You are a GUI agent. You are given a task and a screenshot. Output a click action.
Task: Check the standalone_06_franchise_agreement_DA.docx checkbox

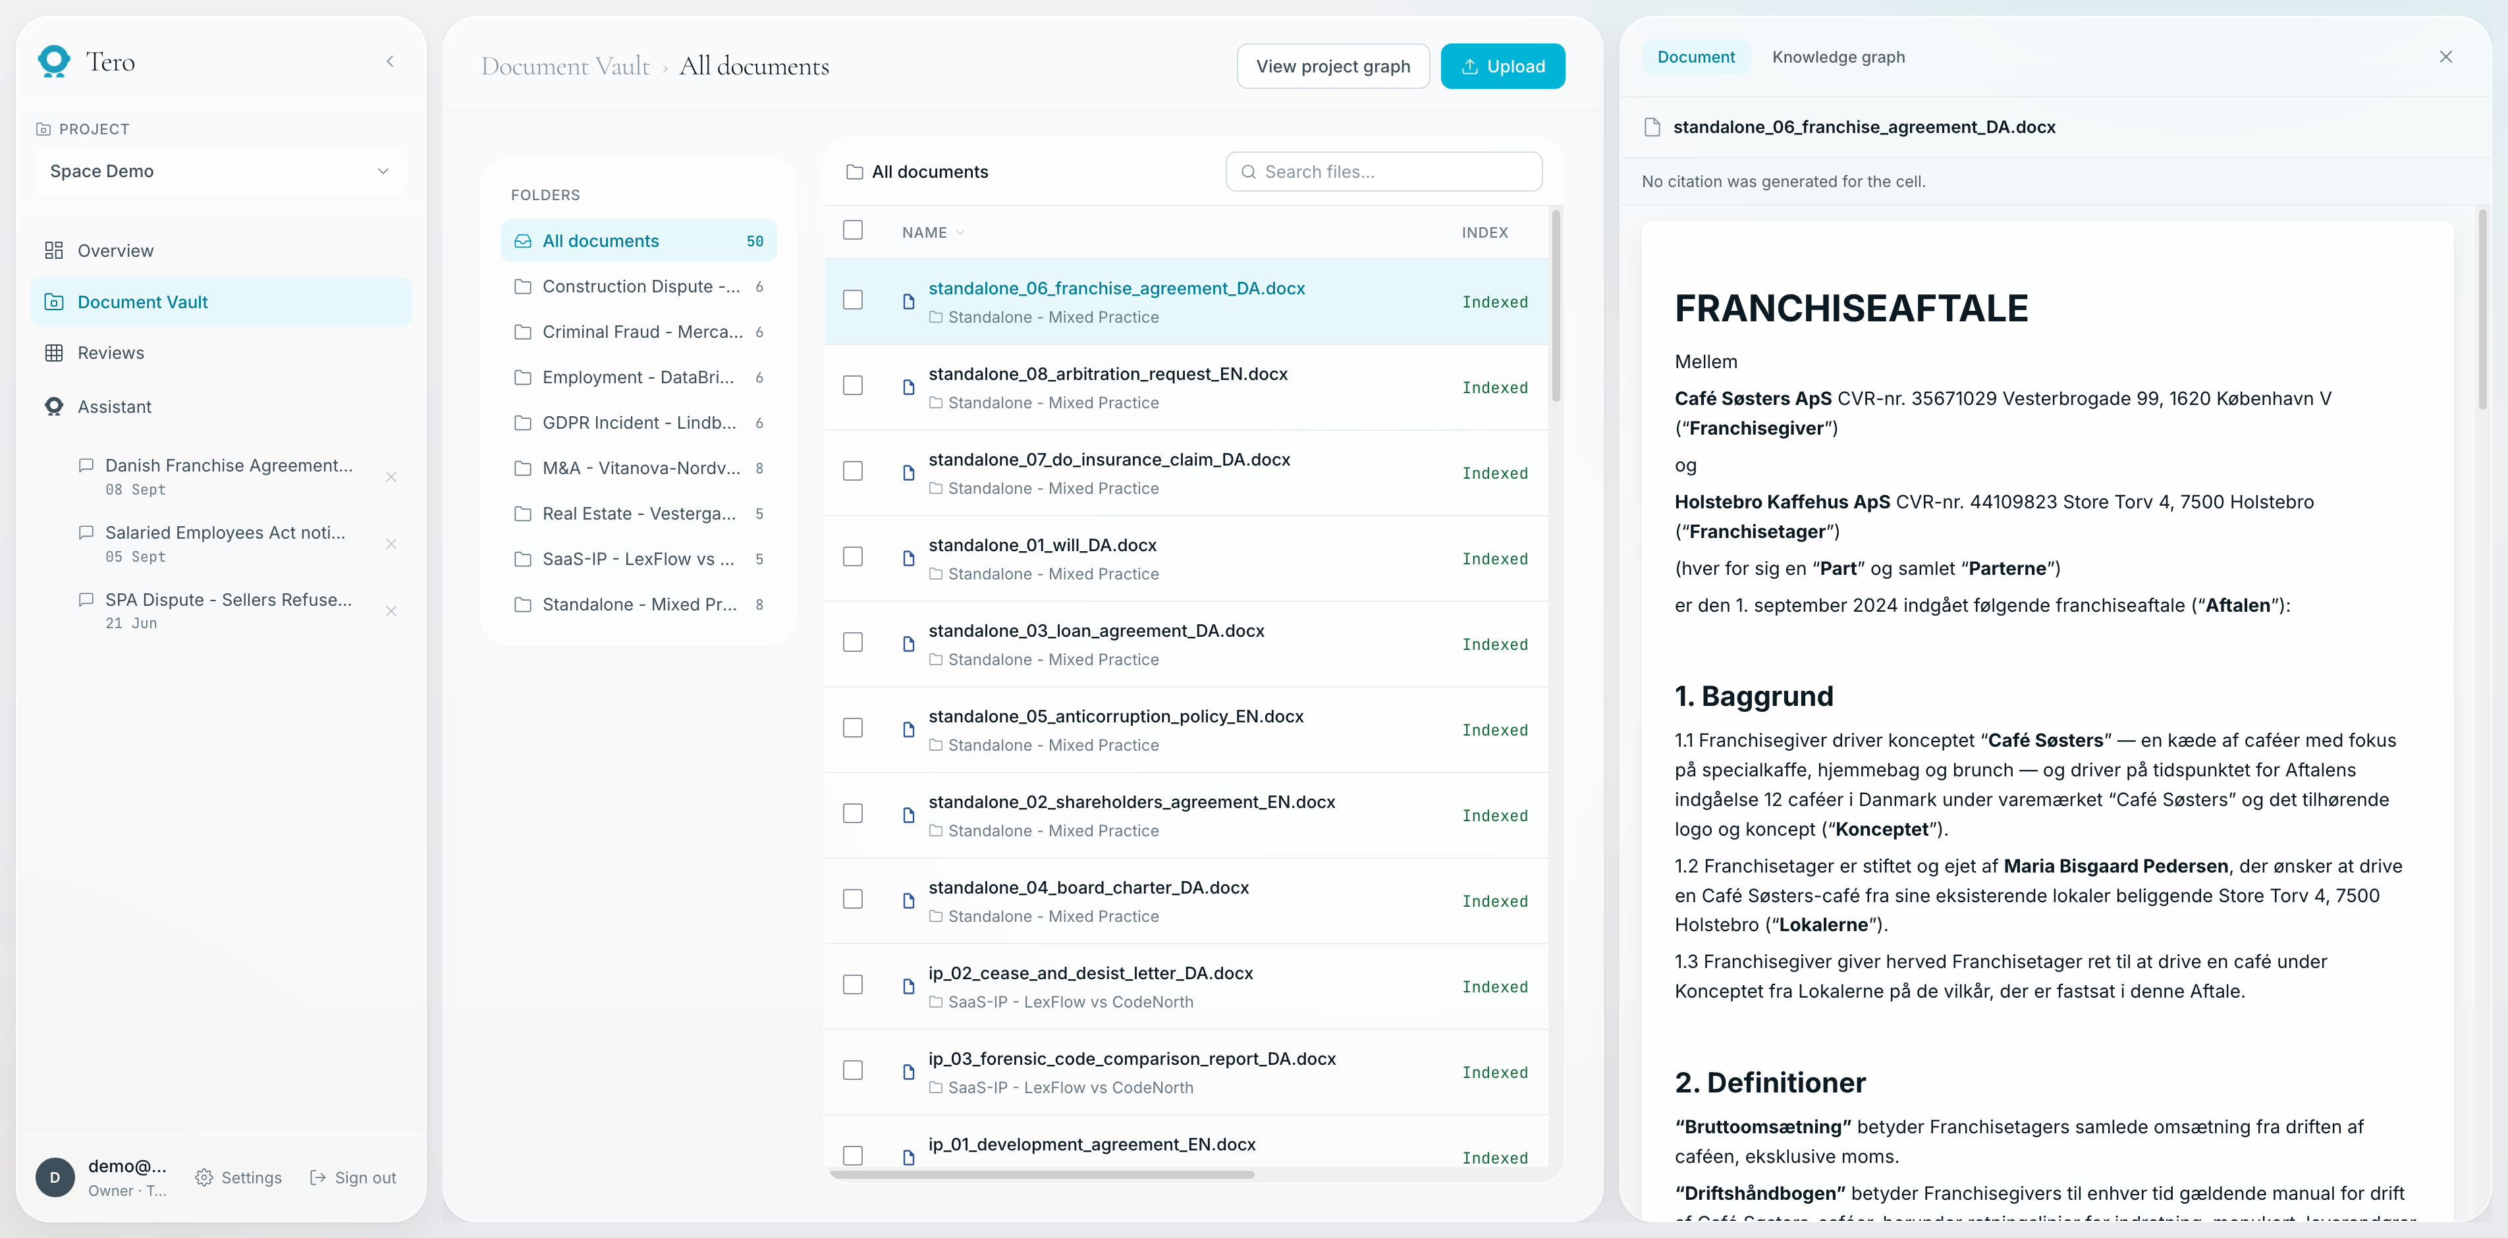(x=853, y=300)
